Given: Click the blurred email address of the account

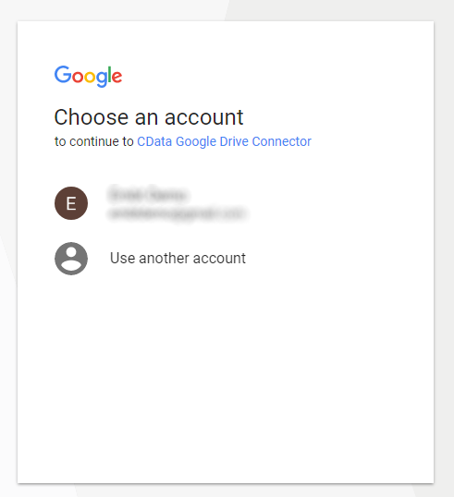Looking at the screenshot, I should [x=177, y=213].
